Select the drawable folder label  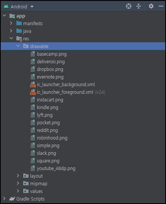click(x=39, y=46)
